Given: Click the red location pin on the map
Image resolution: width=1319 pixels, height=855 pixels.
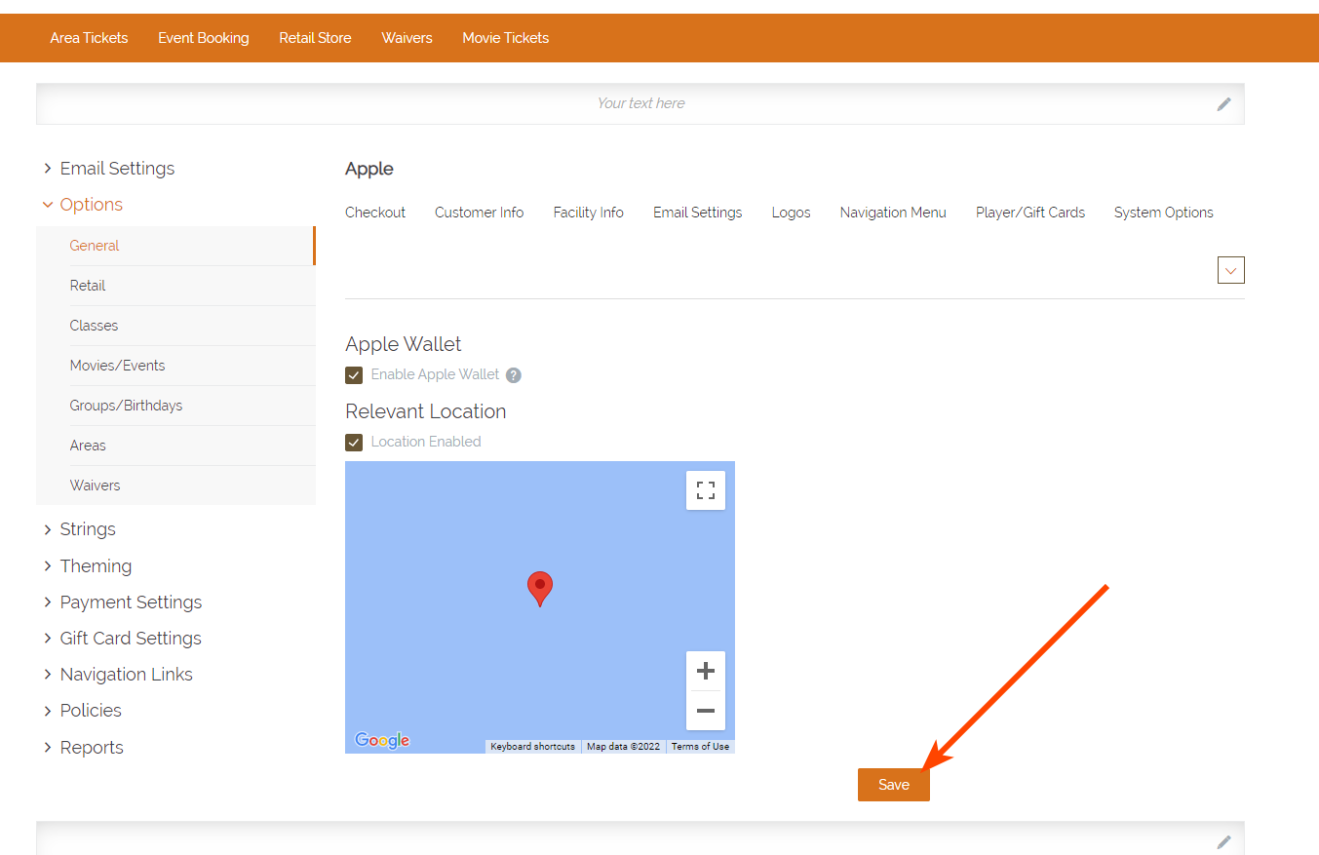Looking at the screenshot, I should coord(539,588).
